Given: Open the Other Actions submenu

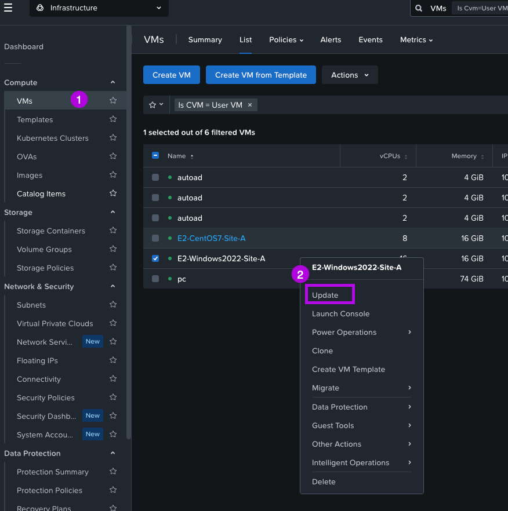Looking at the screenshot, I should click(361, 444).
